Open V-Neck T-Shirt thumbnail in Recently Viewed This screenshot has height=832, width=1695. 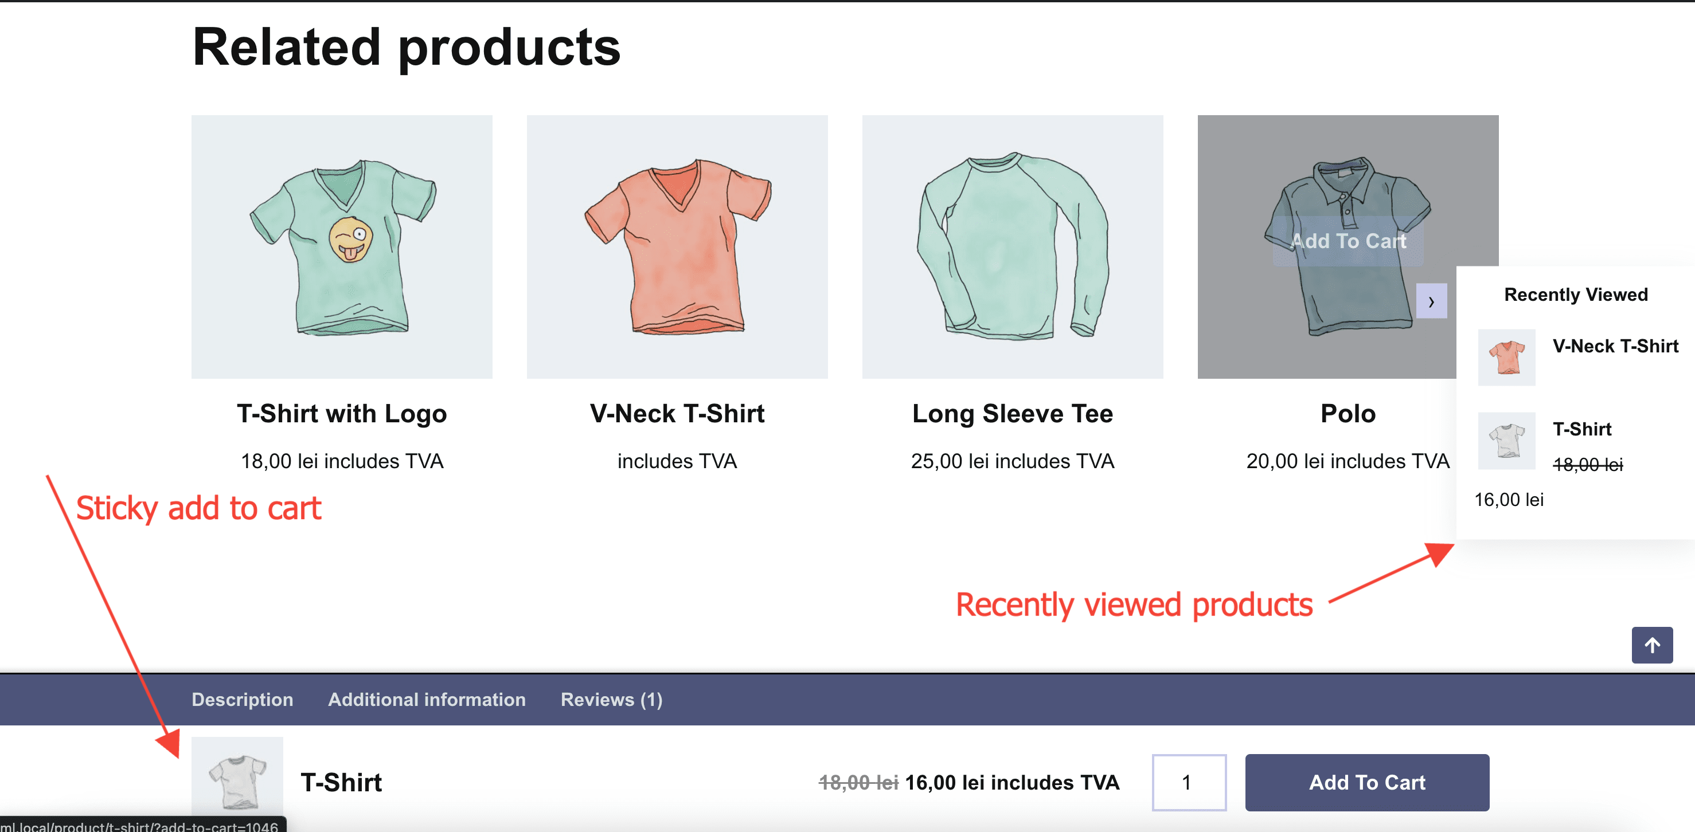click(1506, 357)
